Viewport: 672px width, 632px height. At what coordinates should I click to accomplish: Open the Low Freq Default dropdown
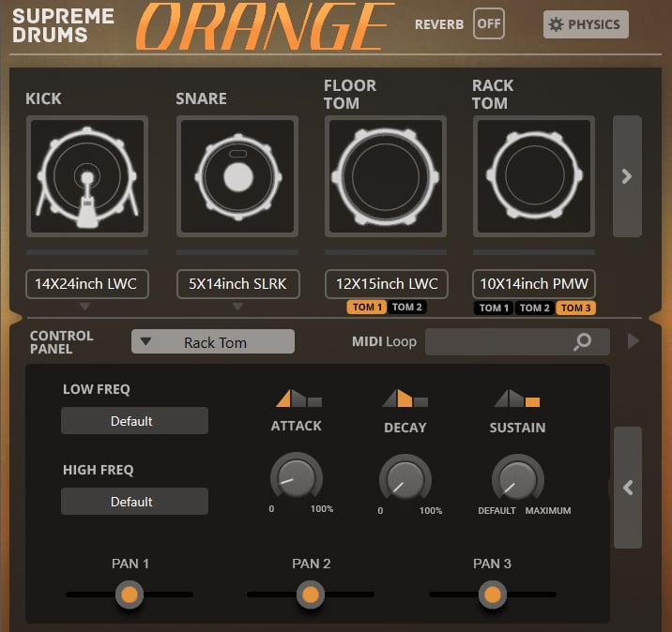tap(134, 421)
